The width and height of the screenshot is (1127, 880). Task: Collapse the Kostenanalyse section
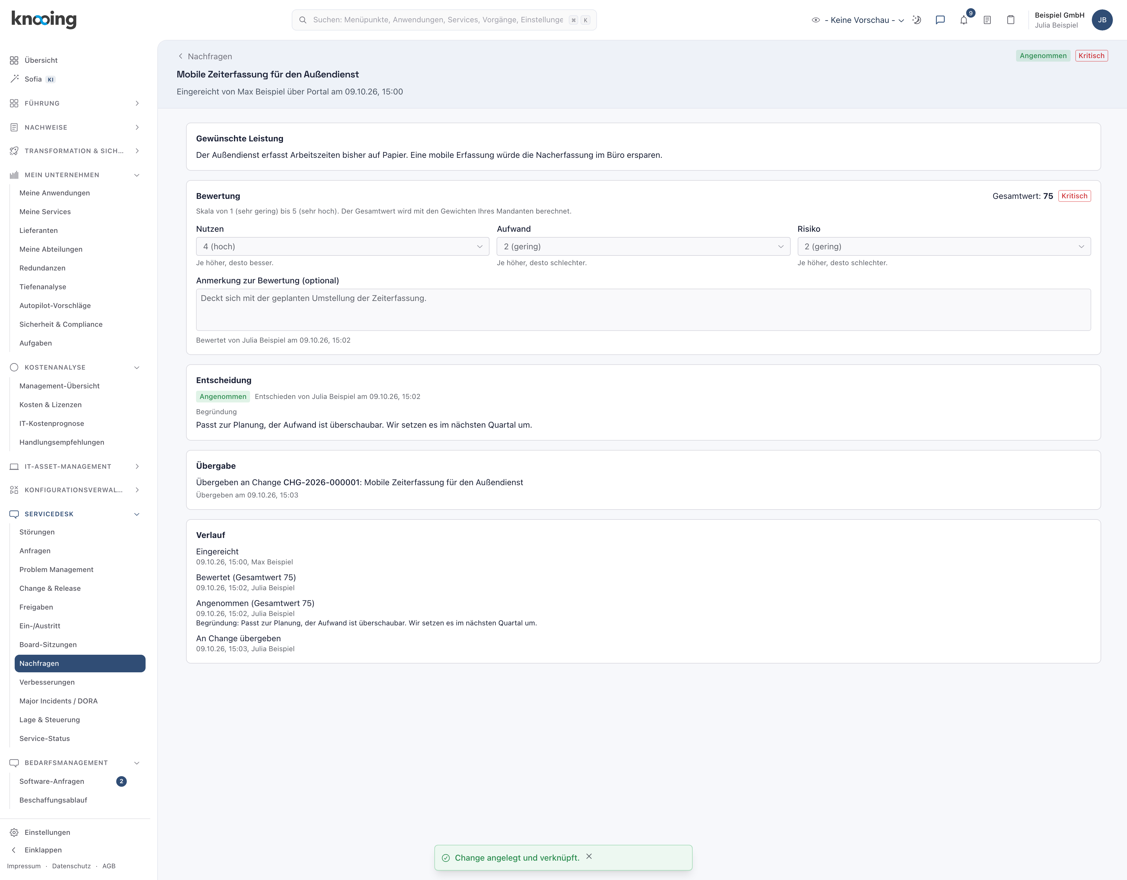coord(75,367)
